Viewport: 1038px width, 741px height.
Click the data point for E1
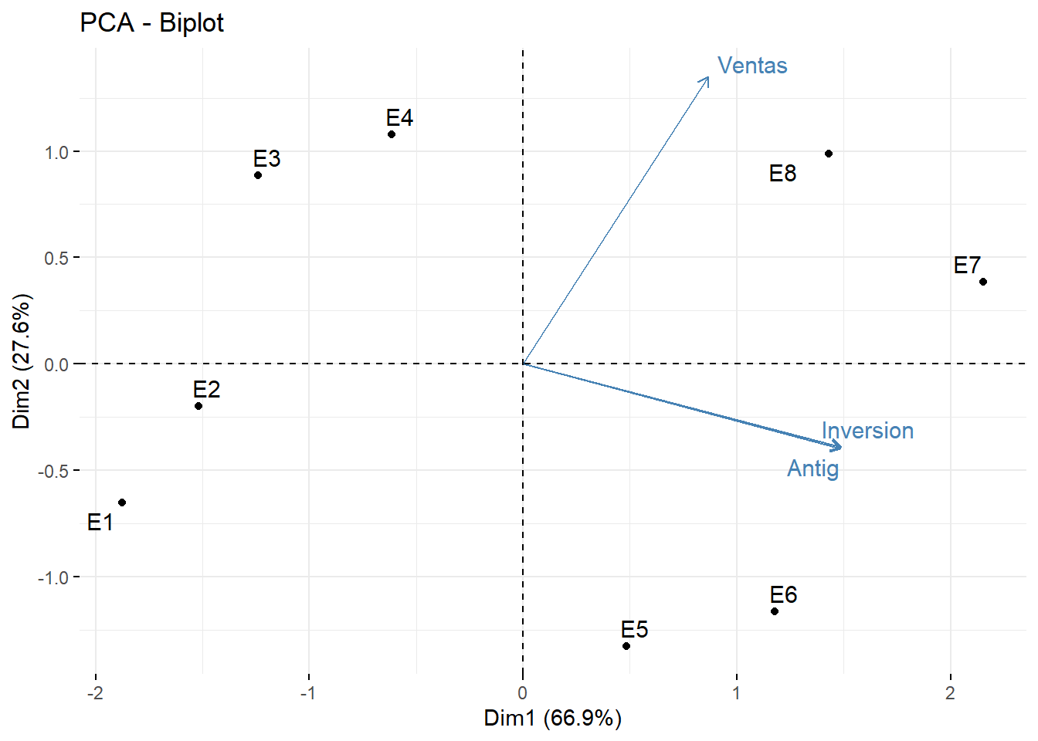[122, 502]
